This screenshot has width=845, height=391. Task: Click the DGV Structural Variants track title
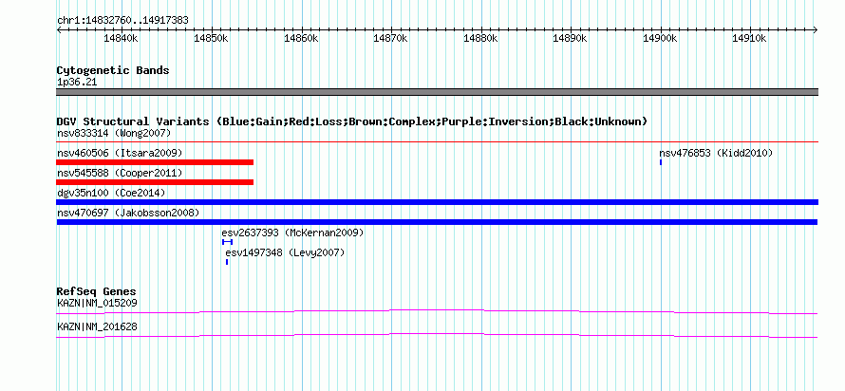click(x=352, y=121)
